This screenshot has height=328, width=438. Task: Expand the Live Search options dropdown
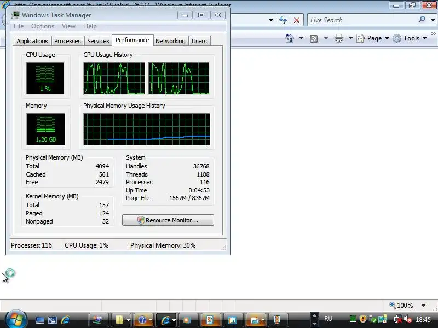point(433,20)
